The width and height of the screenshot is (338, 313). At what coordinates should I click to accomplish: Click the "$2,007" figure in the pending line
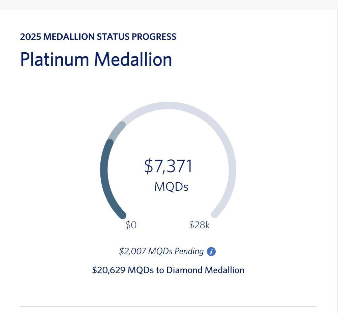[133, 251]
